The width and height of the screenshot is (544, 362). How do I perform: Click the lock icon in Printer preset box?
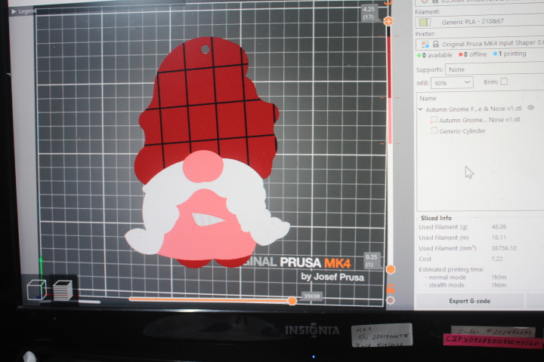pos(436,44)
